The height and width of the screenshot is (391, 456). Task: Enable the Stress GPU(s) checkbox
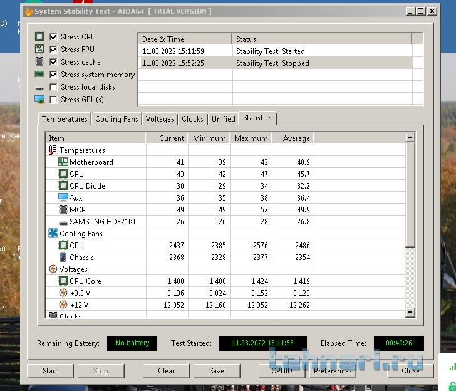point(53,100)
